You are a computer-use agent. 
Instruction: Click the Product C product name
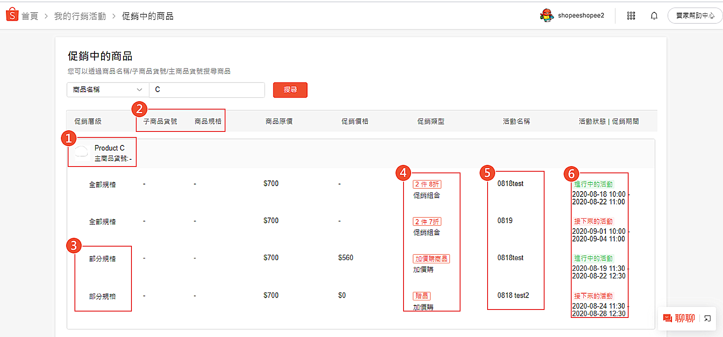[x=110, y=148]
